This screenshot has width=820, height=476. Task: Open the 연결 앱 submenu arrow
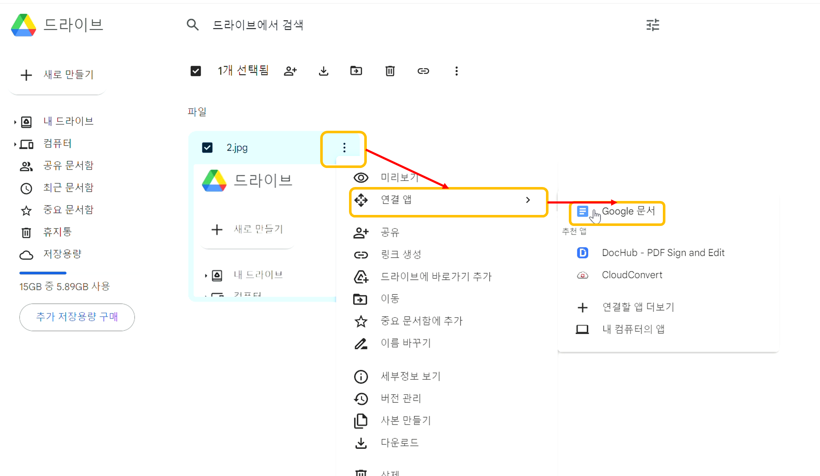528,200
